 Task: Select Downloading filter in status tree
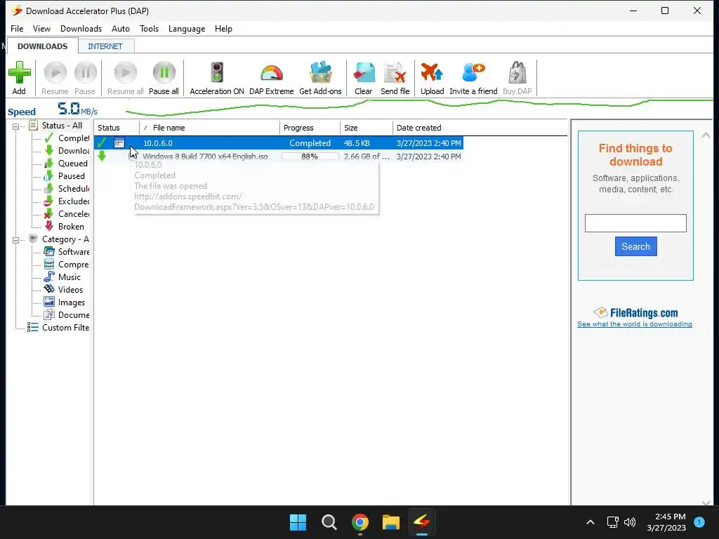pos(67,151)
